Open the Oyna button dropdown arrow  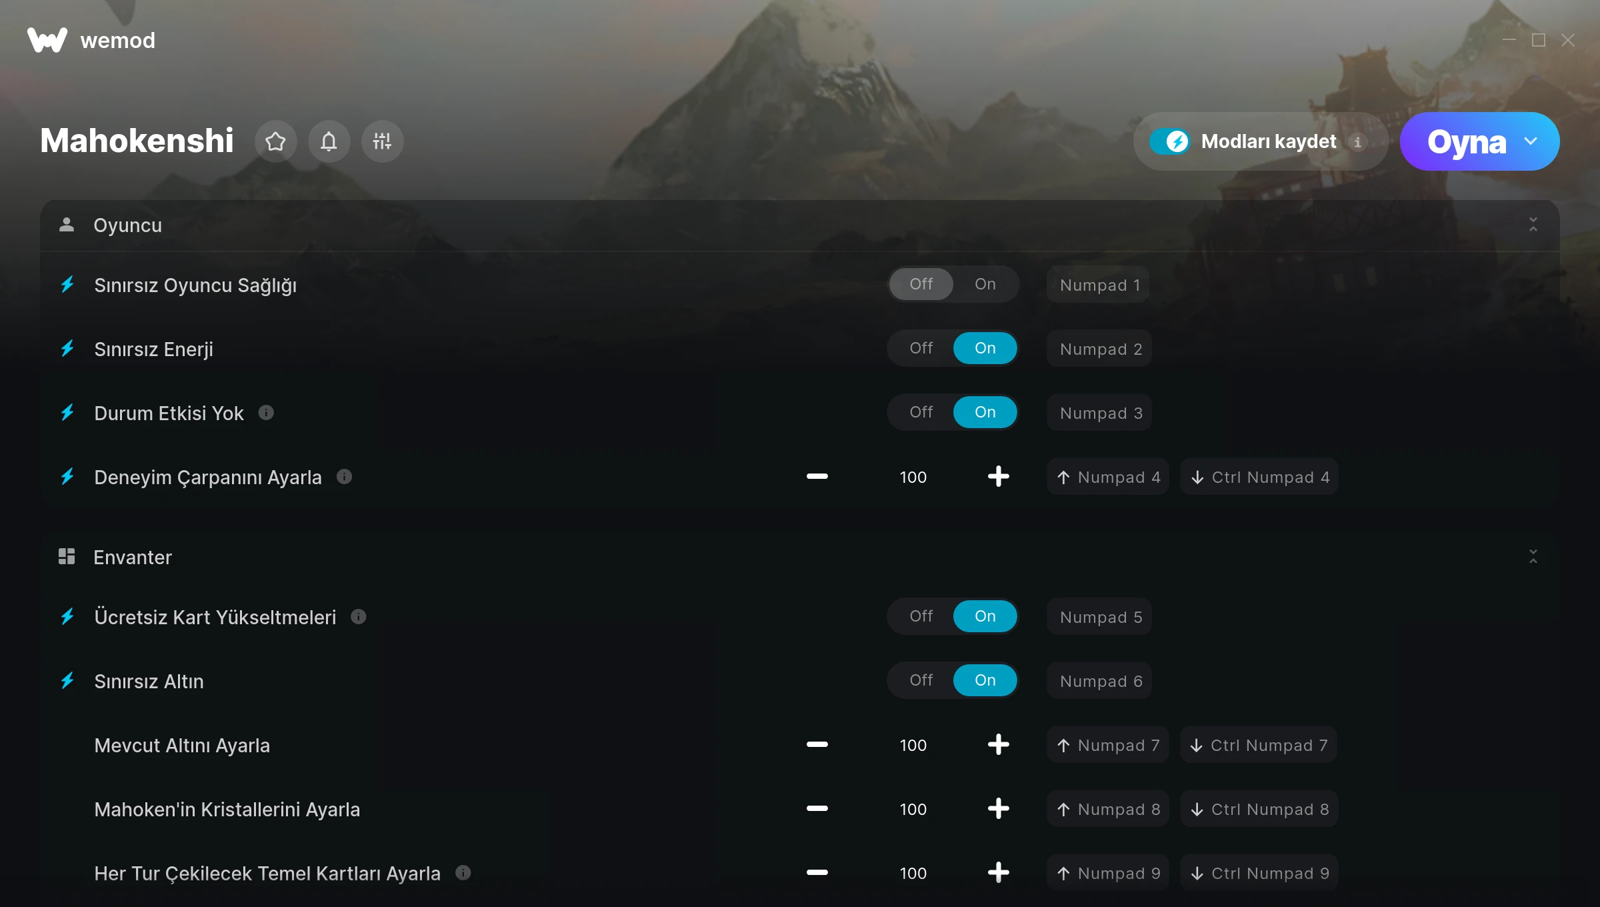click(x=1531, y=141)
